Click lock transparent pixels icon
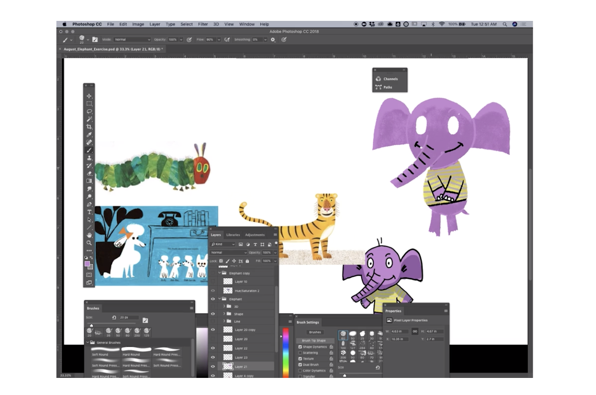Screen dimensions: 596x395 221,261
